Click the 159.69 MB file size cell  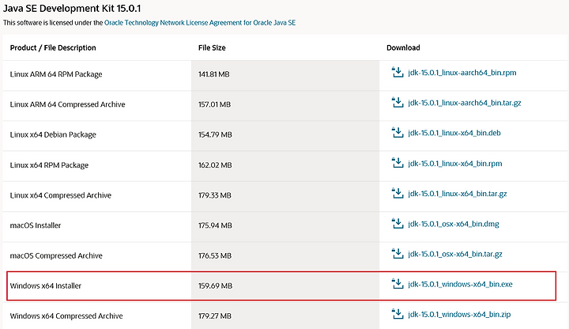tap(285, 286)
